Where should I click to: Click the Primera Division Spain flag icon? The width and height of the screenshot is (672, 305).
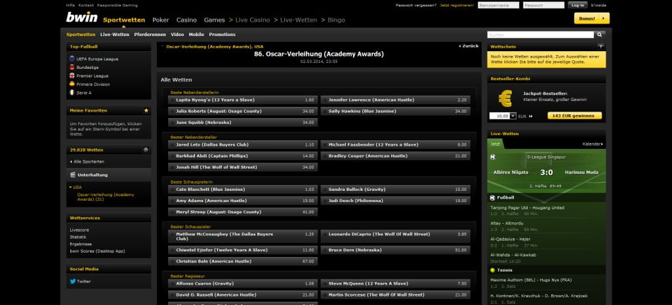pos(72,84)
